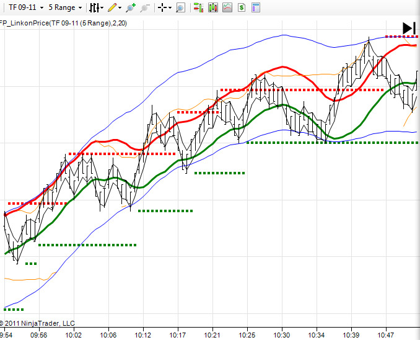Click the 10:21 time axis label
Viewport: 420px width, 340px height.
212,335
